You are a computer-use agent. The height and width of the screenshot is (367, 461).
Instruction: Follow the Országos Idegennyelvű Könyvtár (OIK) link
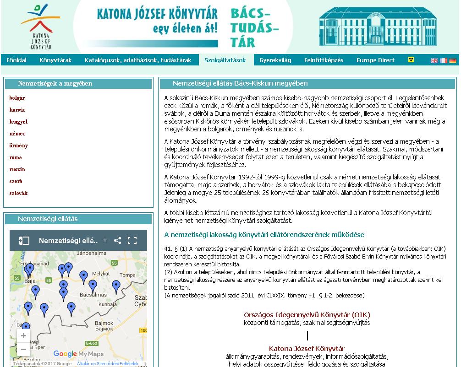(x=307, y=315)
